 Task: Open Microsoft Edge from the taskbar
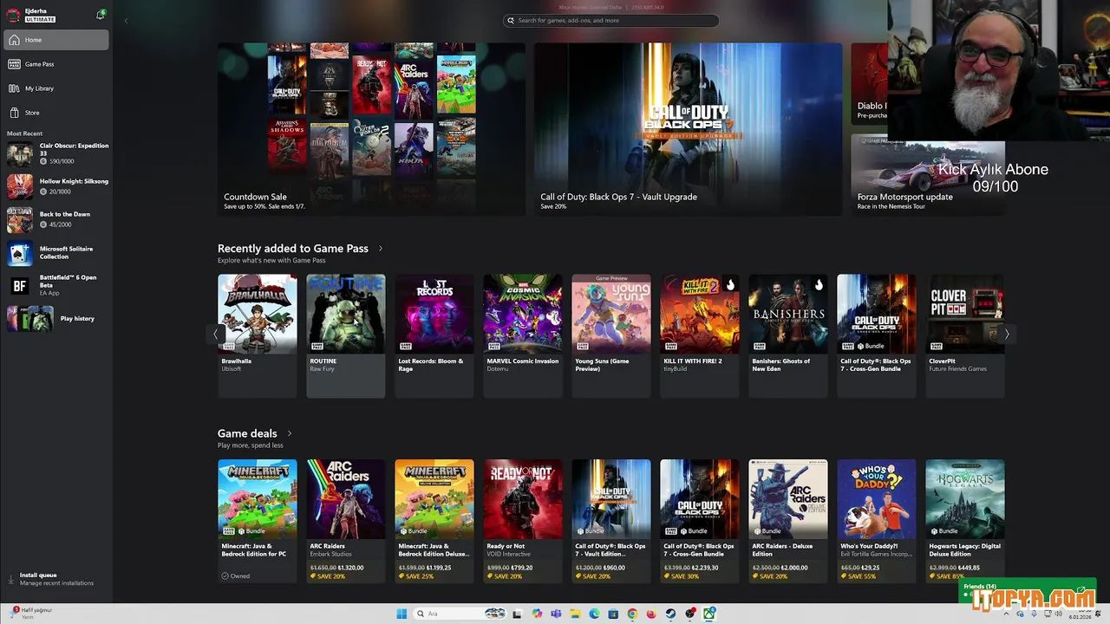pos(594,614)
